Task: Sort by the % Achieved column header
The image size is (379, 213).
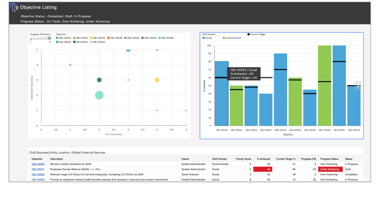Action: [x=263, y=159]
